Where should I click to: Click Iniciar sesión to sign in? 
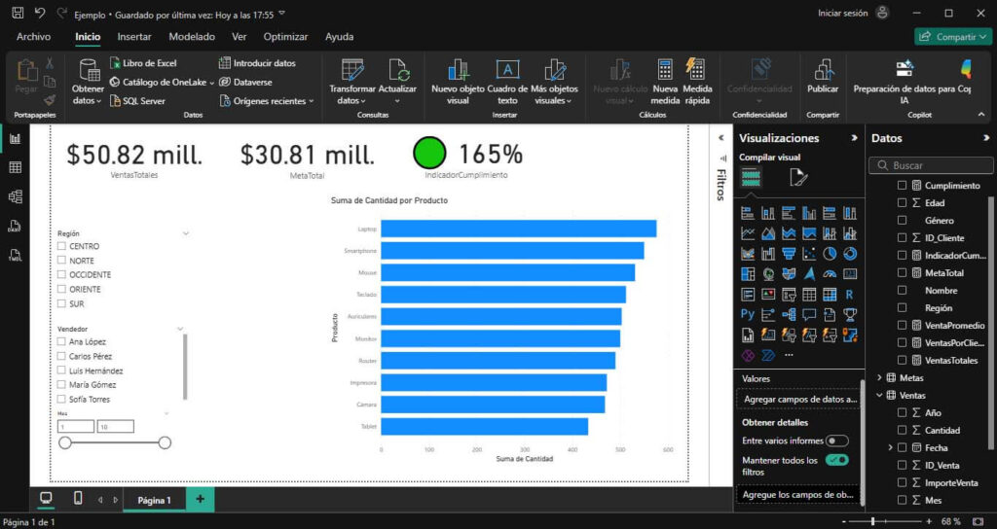pos(842,13)
